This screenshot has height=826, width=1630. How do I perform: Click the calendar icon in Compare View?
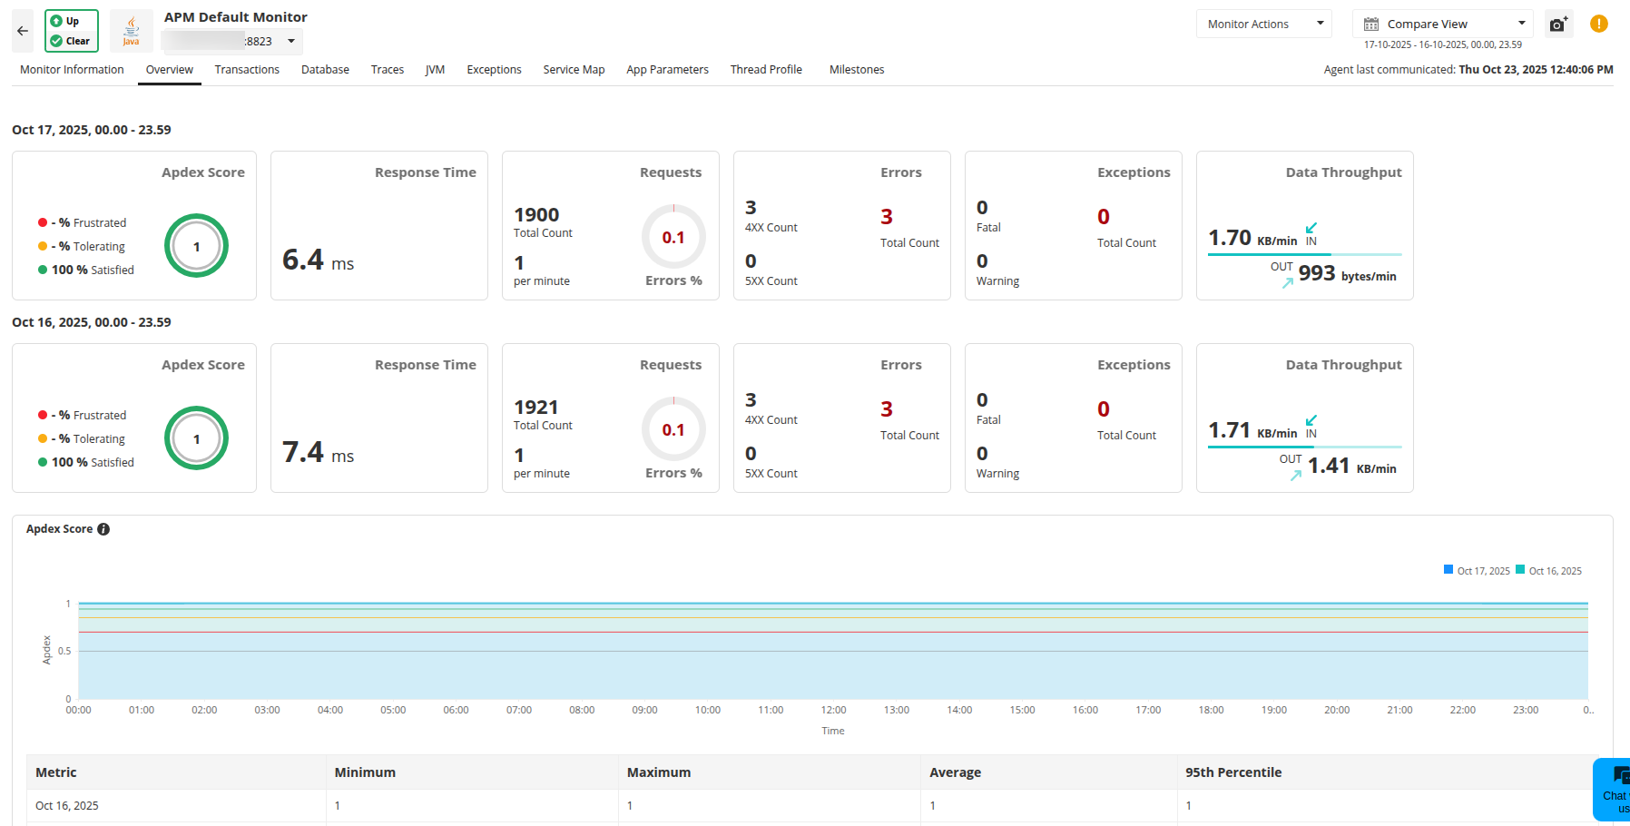pyautogui.click(x=1371, y=25)
